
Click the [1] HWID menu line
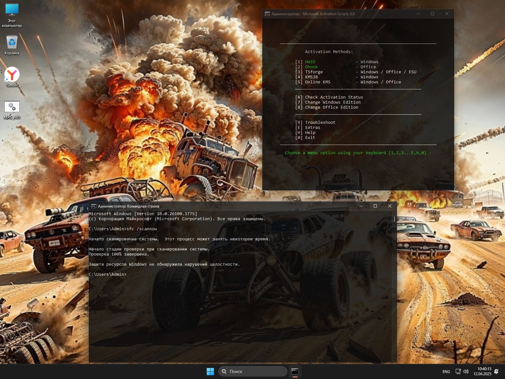[337, 62]
